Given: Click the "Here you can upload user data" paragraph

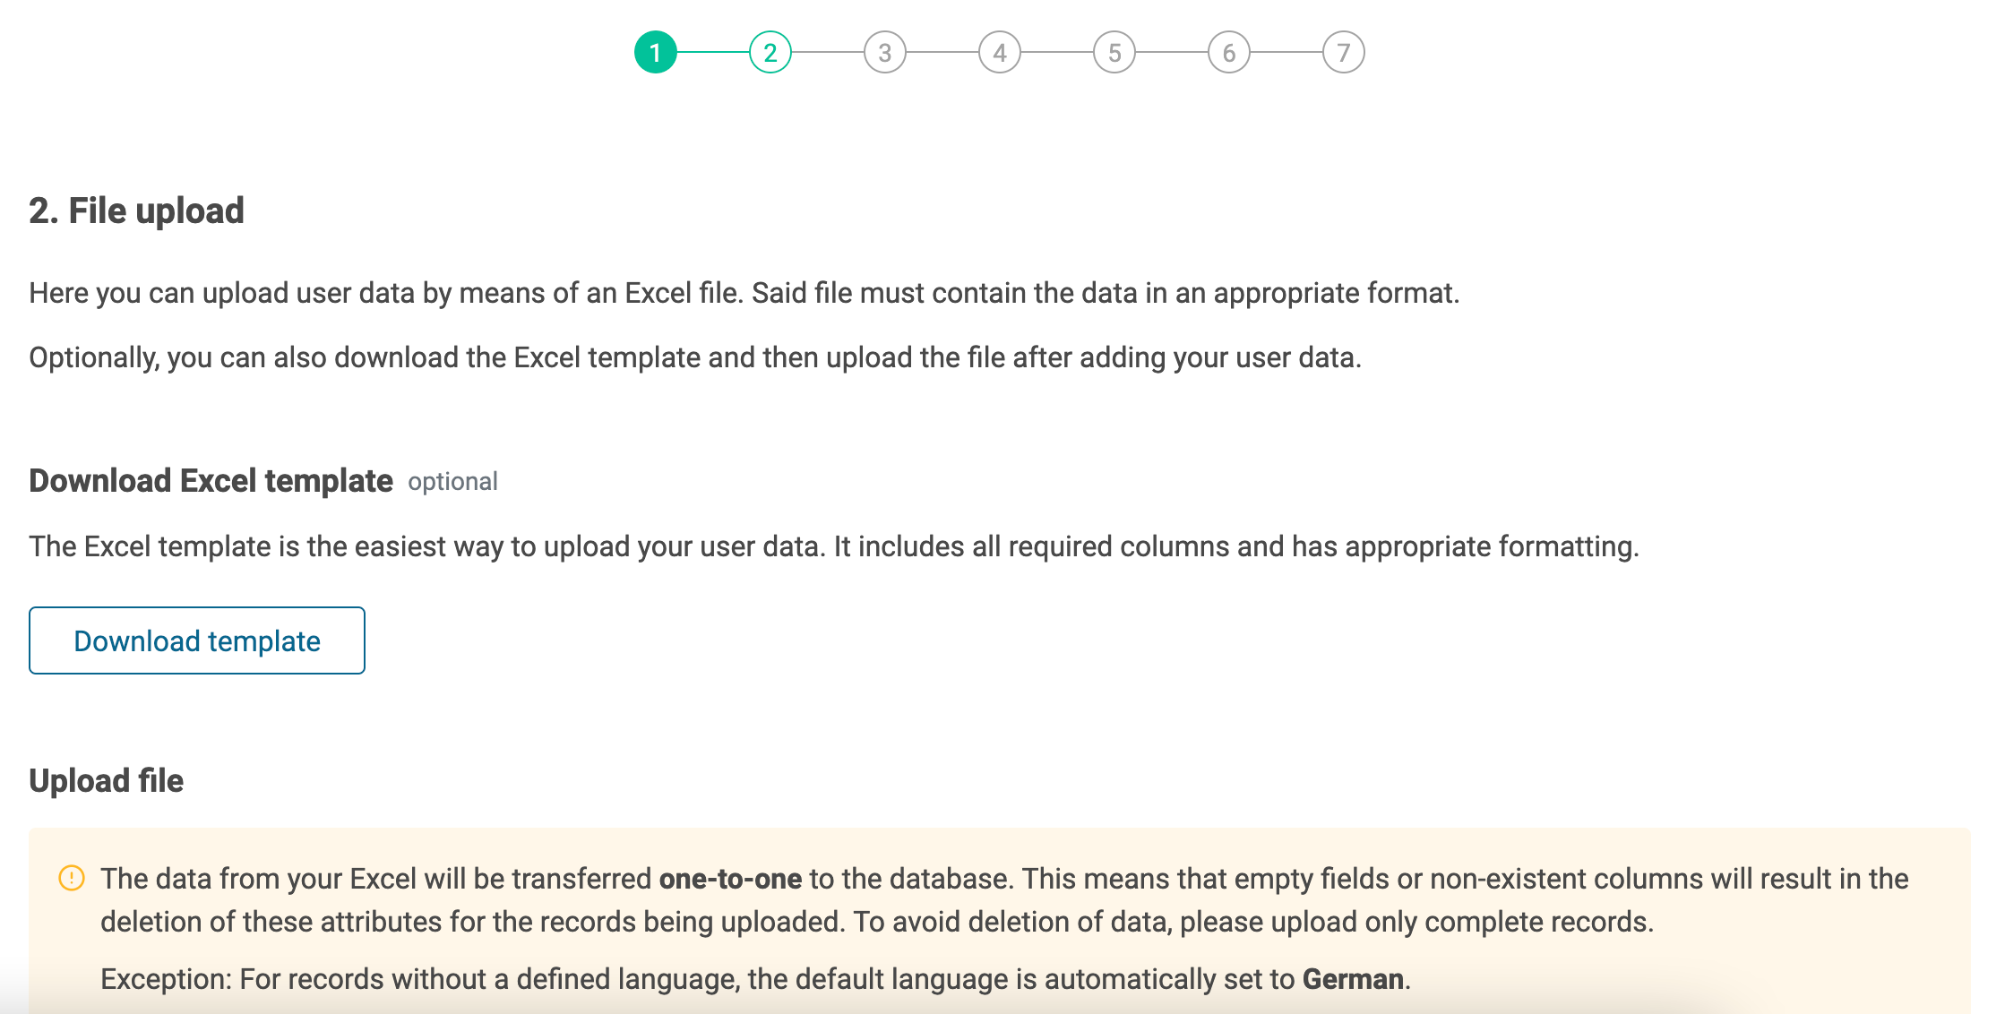Looking at the screenshot, I should 744,294.
